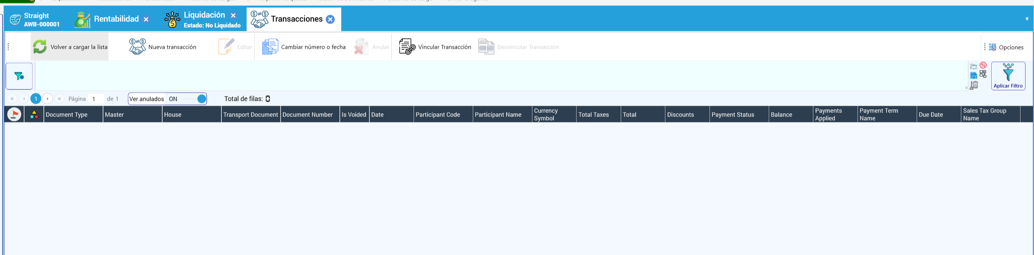The image size is (1034, 255).
Task: Open the toolbar grip dots beside Volver a cargar
Action: point(8,47)
